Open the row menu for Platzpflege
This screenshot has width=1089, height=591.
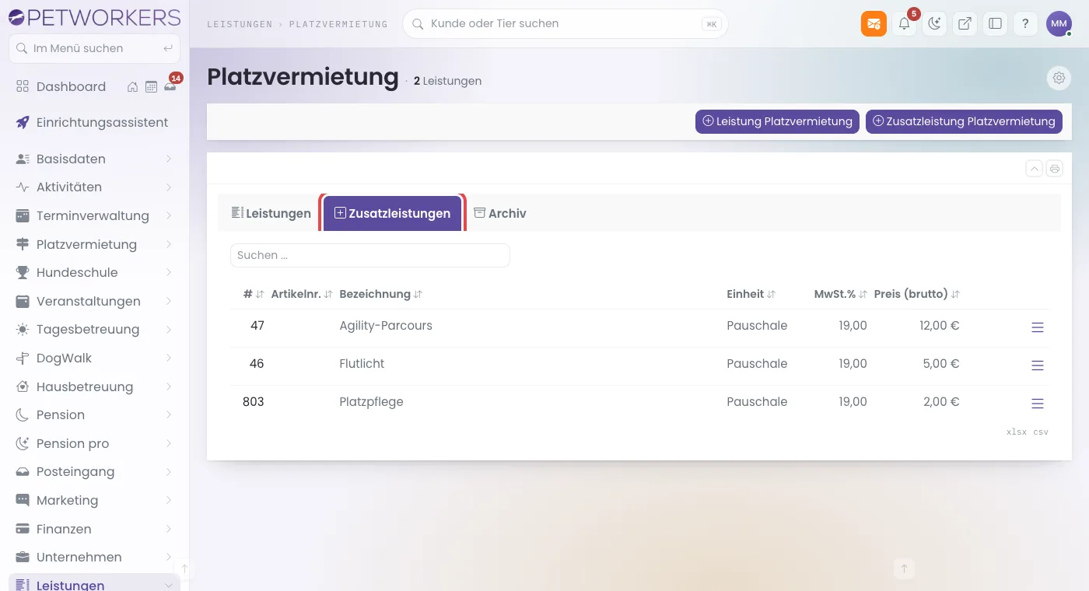pyautogui.click(x=1037, y=404)
